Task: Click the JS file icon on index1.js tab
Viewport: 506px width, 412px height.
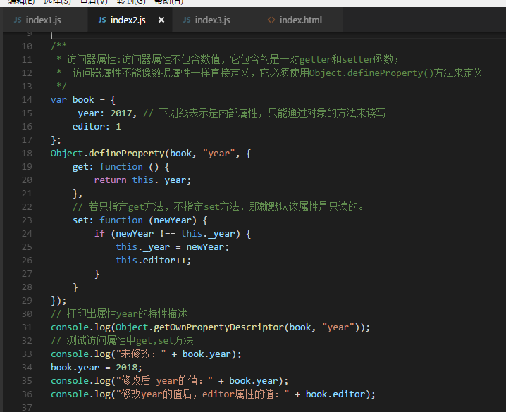Action: coord(18,20)
